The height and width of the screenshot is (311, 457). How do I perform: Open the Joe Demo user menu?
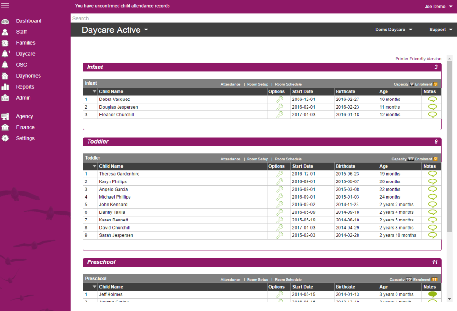[x=438, y=6]
